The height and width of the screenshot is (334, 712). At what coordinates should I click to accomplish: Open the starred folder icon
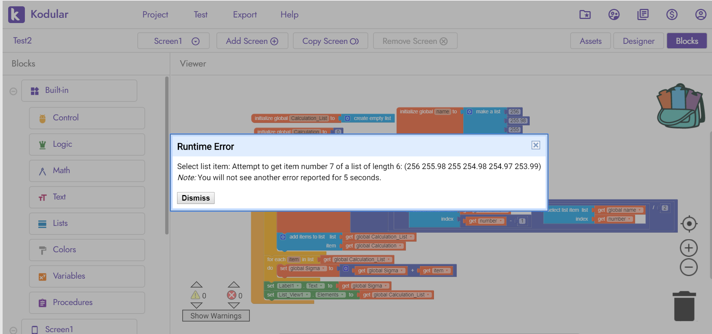[585, 14]
